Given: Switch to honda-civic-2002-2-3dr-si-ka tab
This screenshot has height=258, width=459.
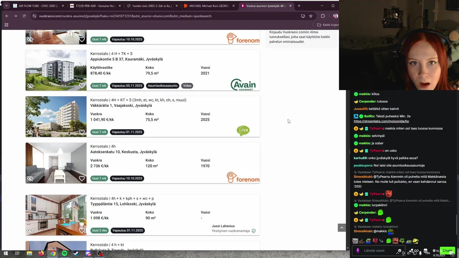Looking at the screenshot, I should (x=152, y=6).
